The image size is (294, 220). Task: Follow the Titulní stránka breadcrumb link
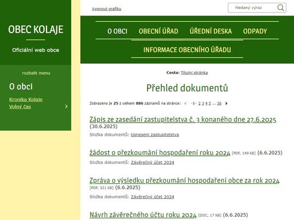pos(194,73)
